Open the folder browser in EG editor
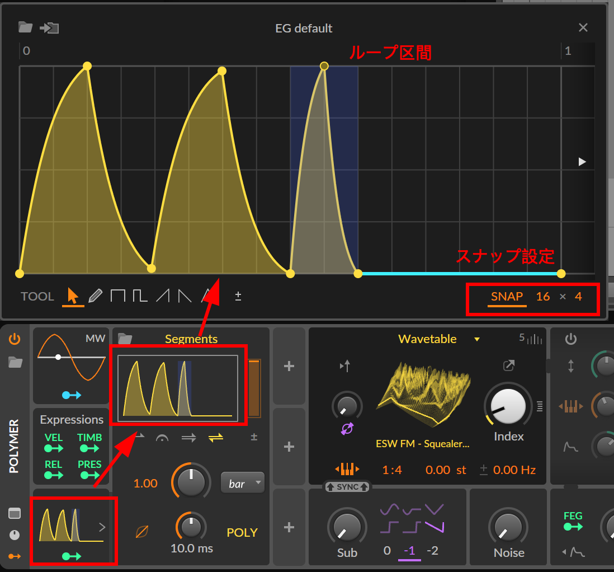 26,27
